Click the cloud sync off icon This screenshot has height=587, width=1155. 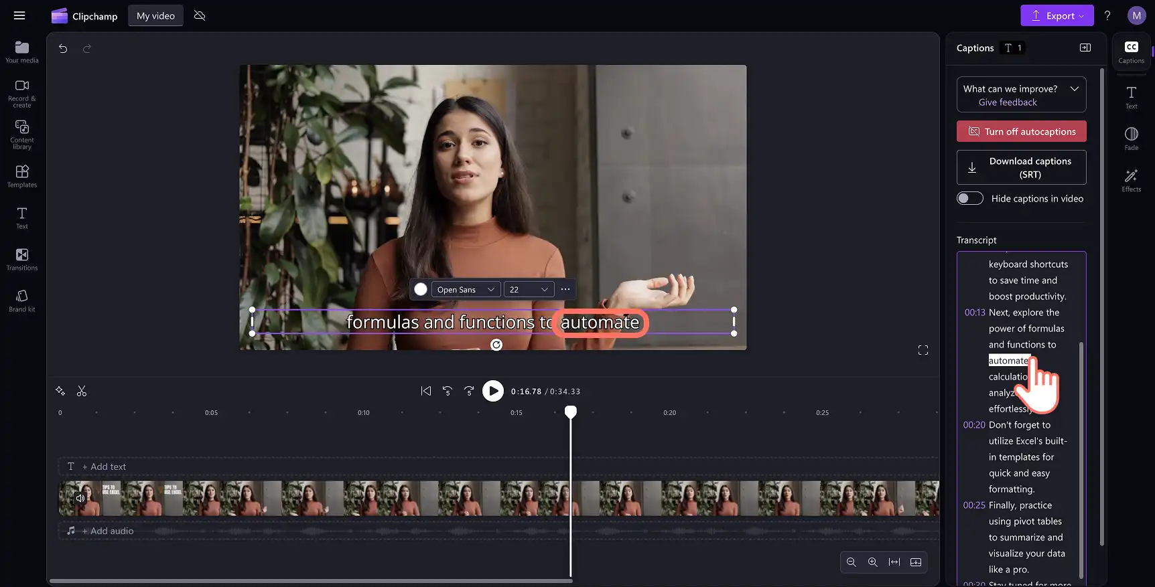(200, 15)
